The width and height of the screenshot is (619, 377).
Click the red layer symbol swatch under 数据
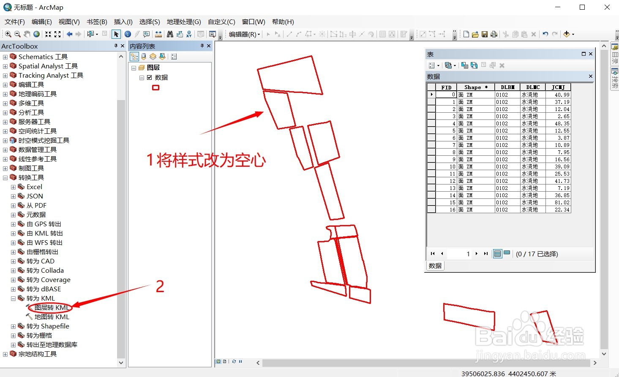tap(155, 87)
